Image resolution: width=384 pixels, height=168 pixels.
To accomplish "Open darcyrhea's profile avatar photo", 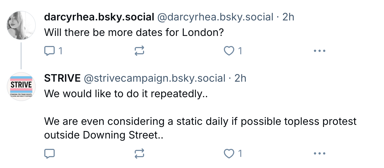I will (21, 25).
